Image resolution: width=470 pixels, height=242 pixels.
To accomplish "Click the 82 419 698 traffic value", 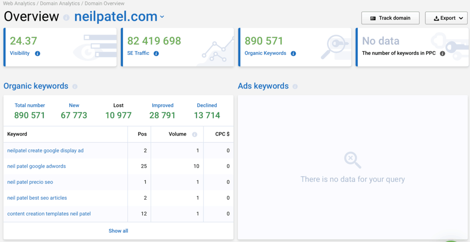I will coord(154,41).
